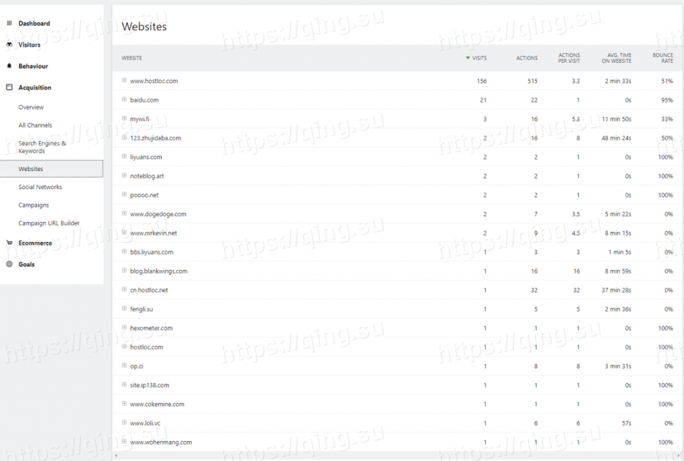Open the Campaign URL Builder
This screenshot has width=684, height=461.
point(49,223)
